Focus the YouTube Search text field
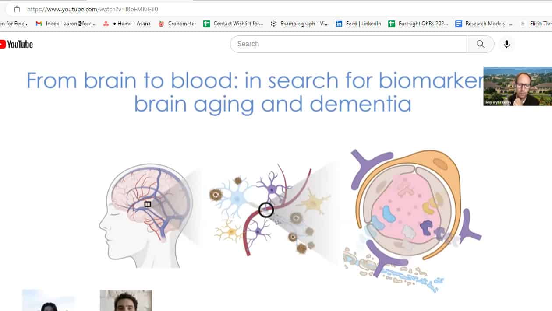The height and width of the screenshot is (311, 552). (348, 44)
